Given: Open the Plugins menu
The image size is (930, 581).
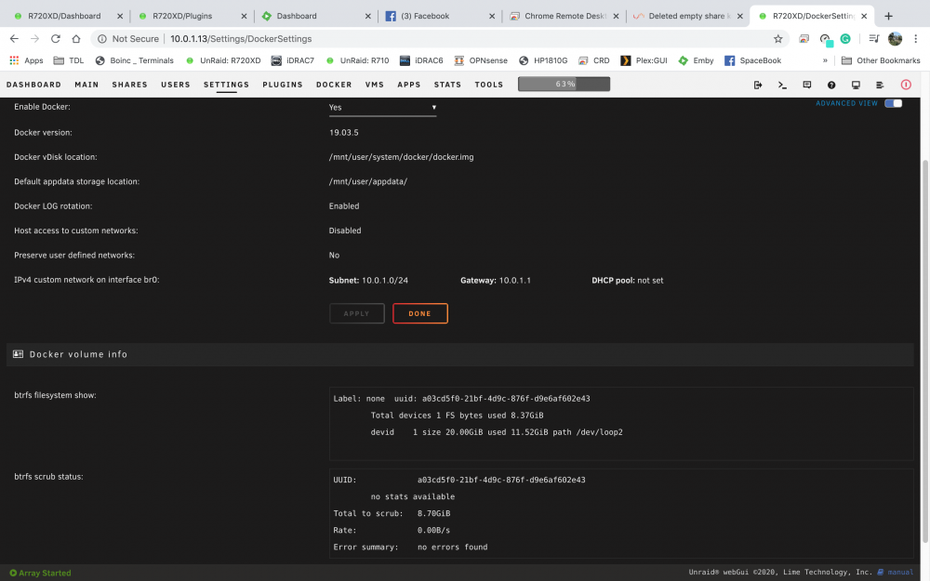Looking at the screenshot, I should click(283, 85).
